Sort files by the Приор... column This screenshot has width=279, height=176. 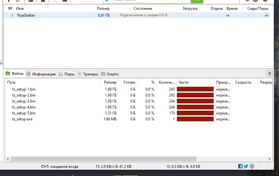(223, 82)
